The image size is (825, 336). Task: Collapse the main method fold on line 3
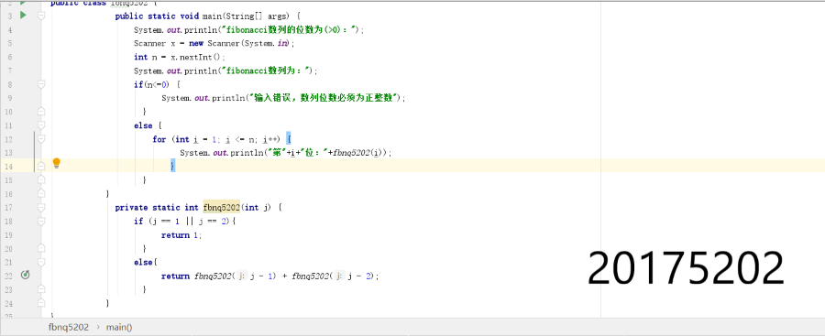(41, 16)
